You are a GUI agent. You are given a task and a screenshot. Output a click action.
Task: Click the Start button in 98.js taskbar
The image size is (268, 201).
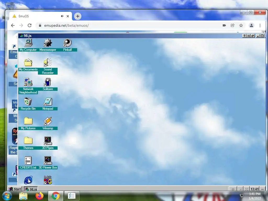[x=15, y=189]
